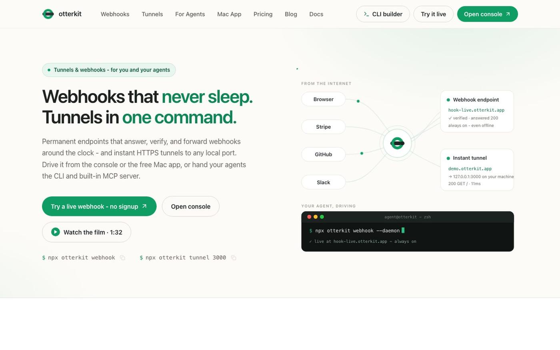The width and height of the screenshot is (560, 350).
Task: Click the Stripe source pill
Action: pyautogui.click(x=323, y=127)
